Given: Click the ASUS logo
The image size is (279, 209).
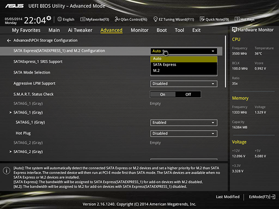Looking at the screenshot, I should (14, 6).
